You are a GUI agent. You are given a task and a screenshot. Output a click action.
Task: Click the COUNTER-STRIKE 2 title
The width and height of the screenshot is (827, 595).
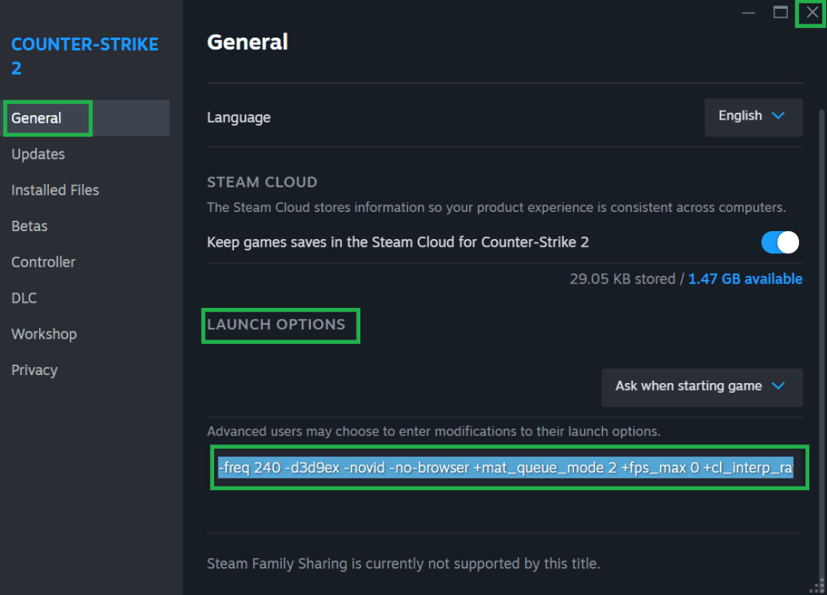click(84, 55)
